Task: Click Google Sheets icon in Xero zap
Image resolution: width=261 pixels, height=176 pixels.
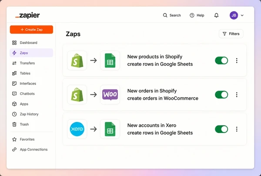Action: click(x=110, y=129)
